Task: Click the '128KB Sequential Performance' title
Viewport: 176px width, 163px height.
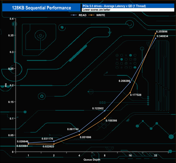Action: (41, 8)
